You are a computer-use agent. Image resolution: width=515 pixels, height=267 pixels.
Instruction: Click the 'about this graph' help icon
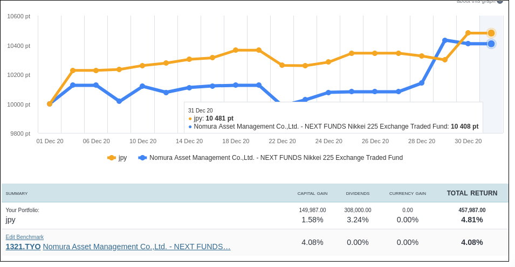499,2
